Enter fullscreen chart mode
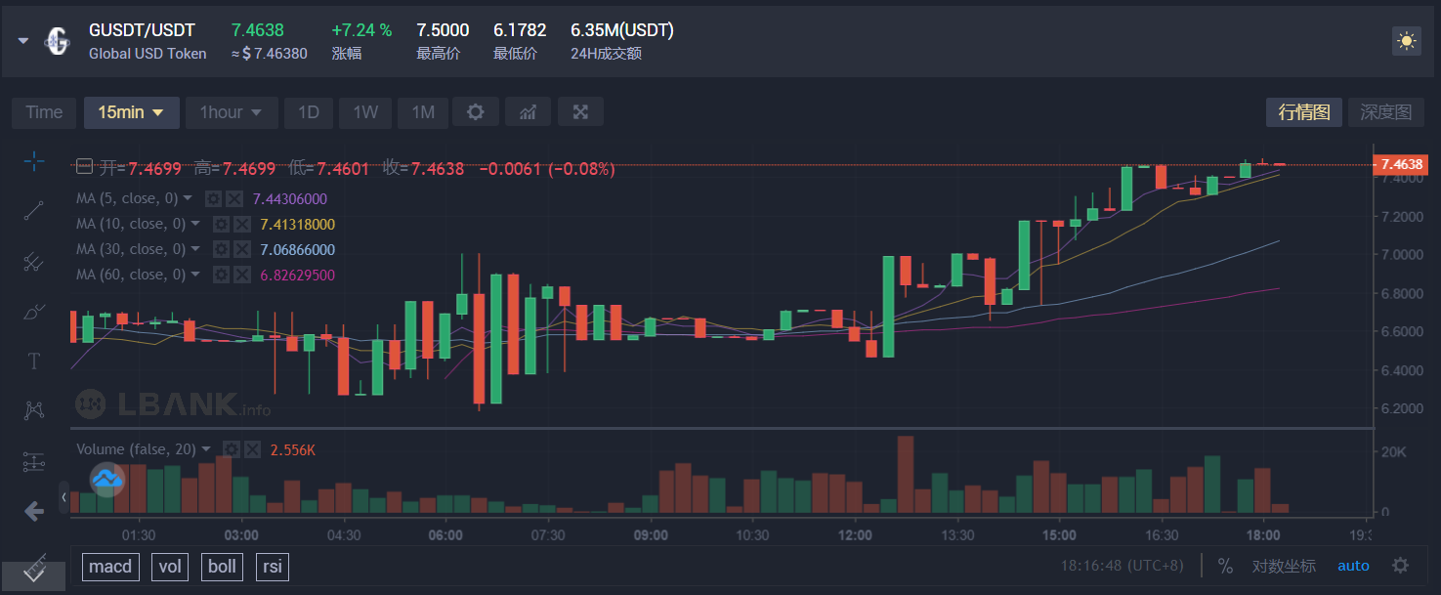1441x595 pixels. pos(580,112)
